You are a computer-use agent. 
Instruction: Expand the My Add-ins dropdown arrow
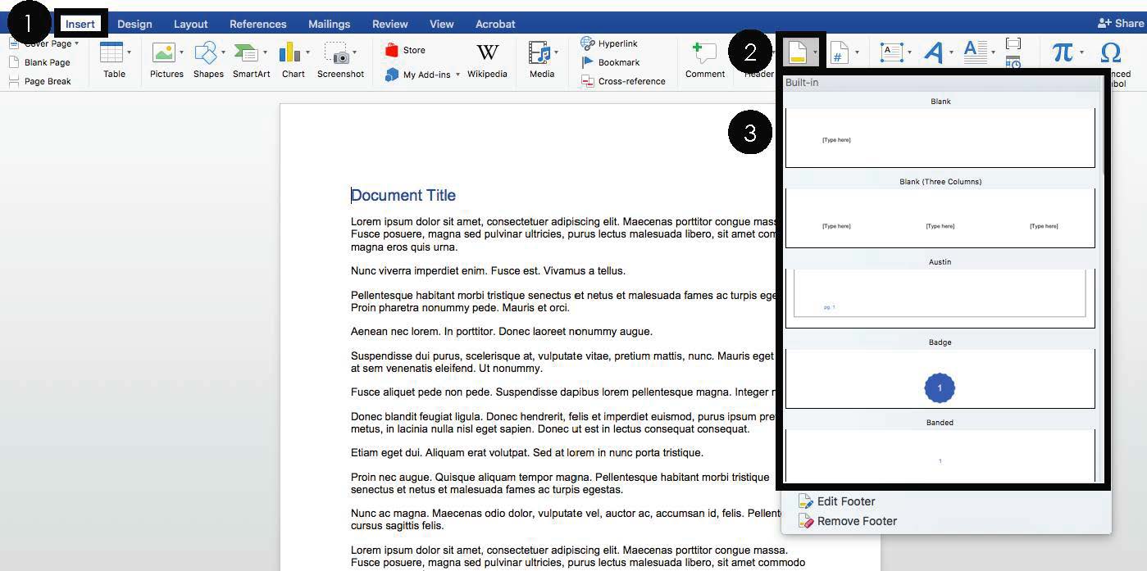[x=457, y=75]
